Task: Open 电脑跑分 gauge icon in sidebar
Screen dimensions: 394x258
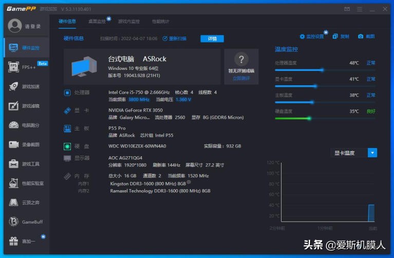Action: point(13,125)
